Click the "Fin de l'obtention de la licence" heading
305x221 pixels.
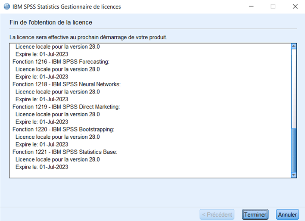click(x=51, y=22)
